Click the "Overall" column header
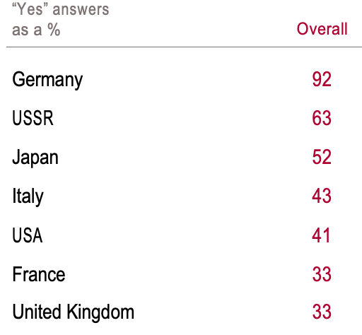 [322, 29]
